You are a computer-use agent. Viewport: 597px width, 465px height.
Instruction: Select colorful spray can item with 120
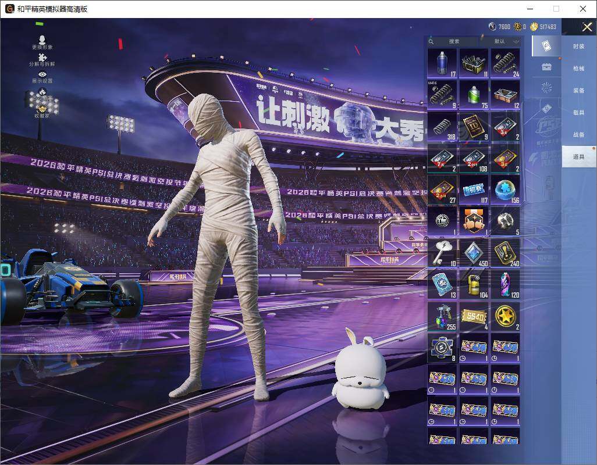coord(505,284)
